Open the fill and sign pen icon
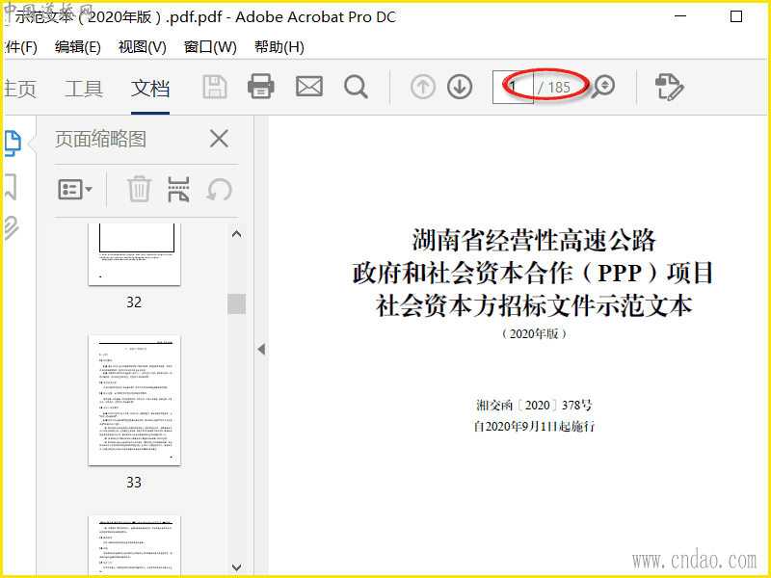The height and width of the screenshot is (578, 771). (669, 87)
